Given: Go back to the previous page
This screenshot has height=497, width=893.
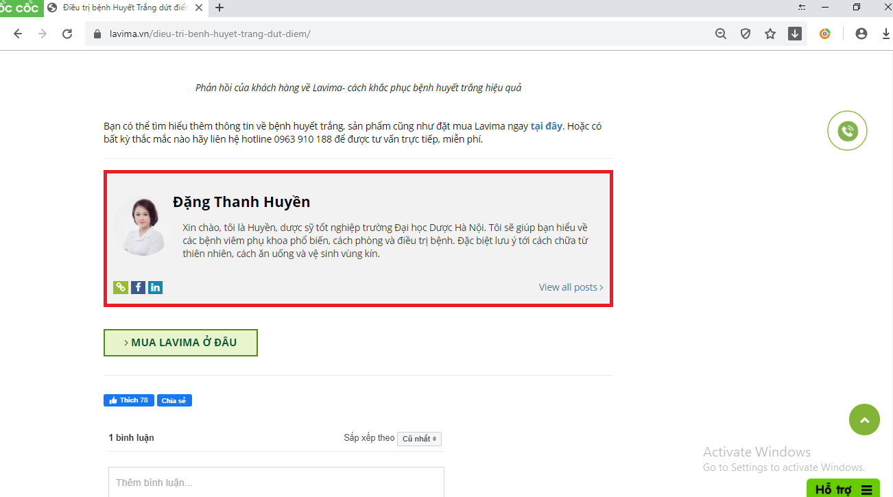Looking at the screenshot, I should tap(18, 34).
